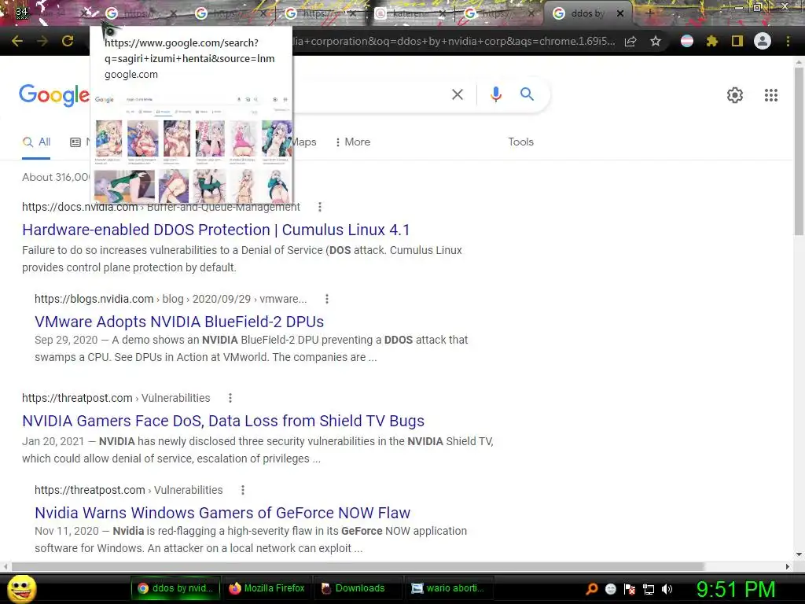Switch to 'ddos by nvid...' taskbar item
The image size is (805, 604).
point(175,588)
